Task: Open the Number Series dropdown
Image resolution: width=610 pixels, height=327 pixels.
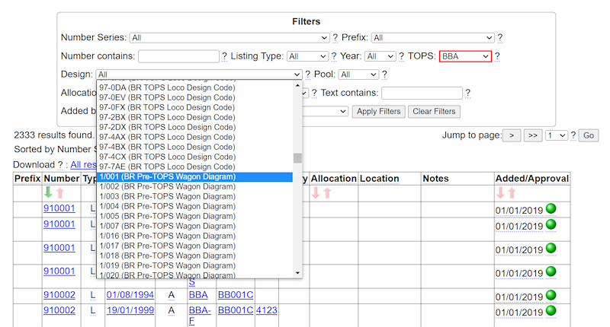Action: [229, 37]
